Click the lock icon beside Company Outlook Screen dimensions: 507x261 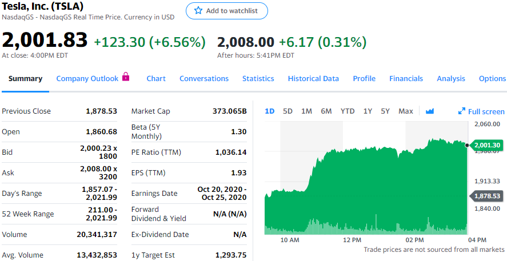pyautogui.click(x=126, y=77)
